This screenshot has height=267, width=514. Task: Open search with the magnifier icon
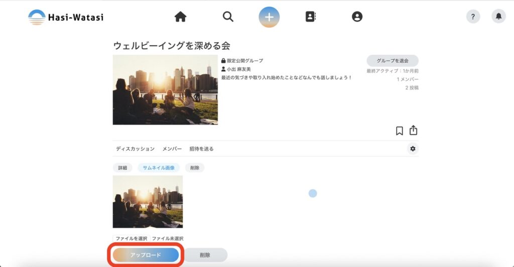pyautogui.click(x=228, y=17)
